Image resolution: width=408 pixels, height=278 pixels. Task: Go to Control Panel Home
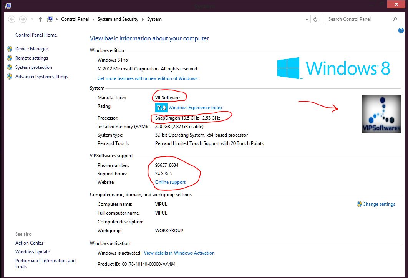tap(36, 35)
